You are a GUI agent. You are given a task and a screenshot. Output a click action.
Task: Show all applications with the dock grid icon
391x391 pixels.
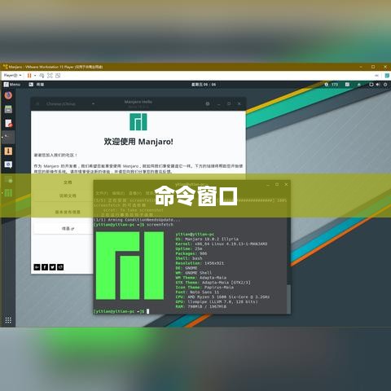coord(8,320)
